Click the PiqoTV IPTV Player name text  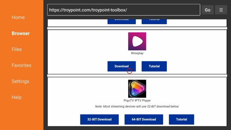click(137, 100)
